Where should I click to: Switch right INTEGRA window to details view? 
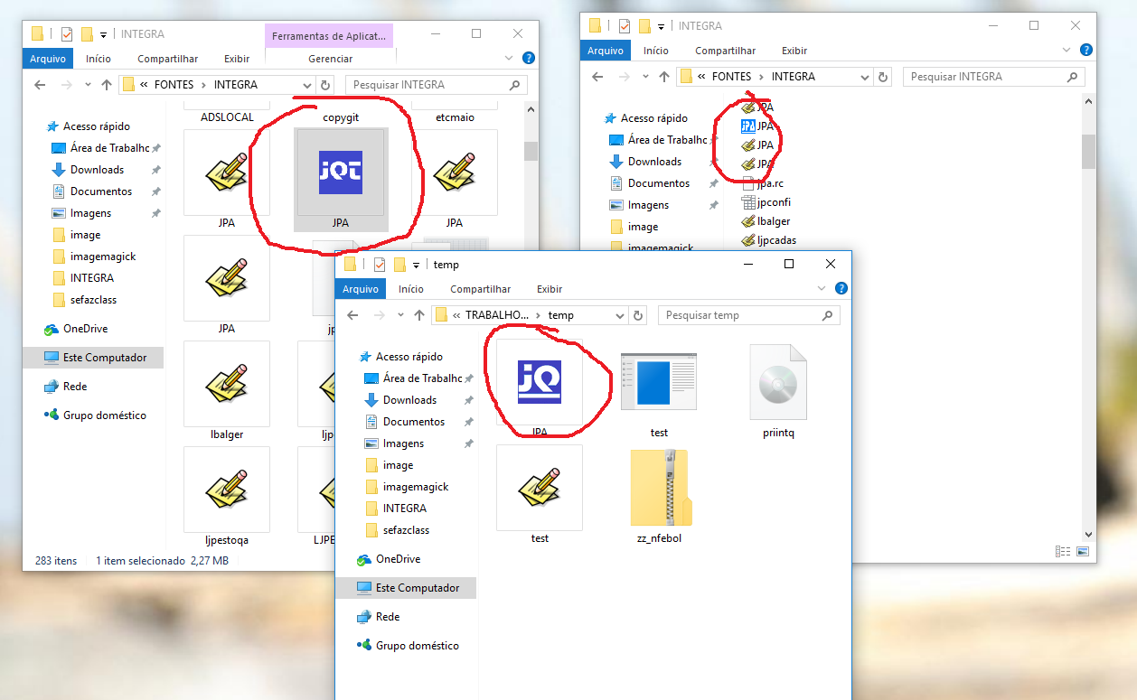pos(1063,551)
